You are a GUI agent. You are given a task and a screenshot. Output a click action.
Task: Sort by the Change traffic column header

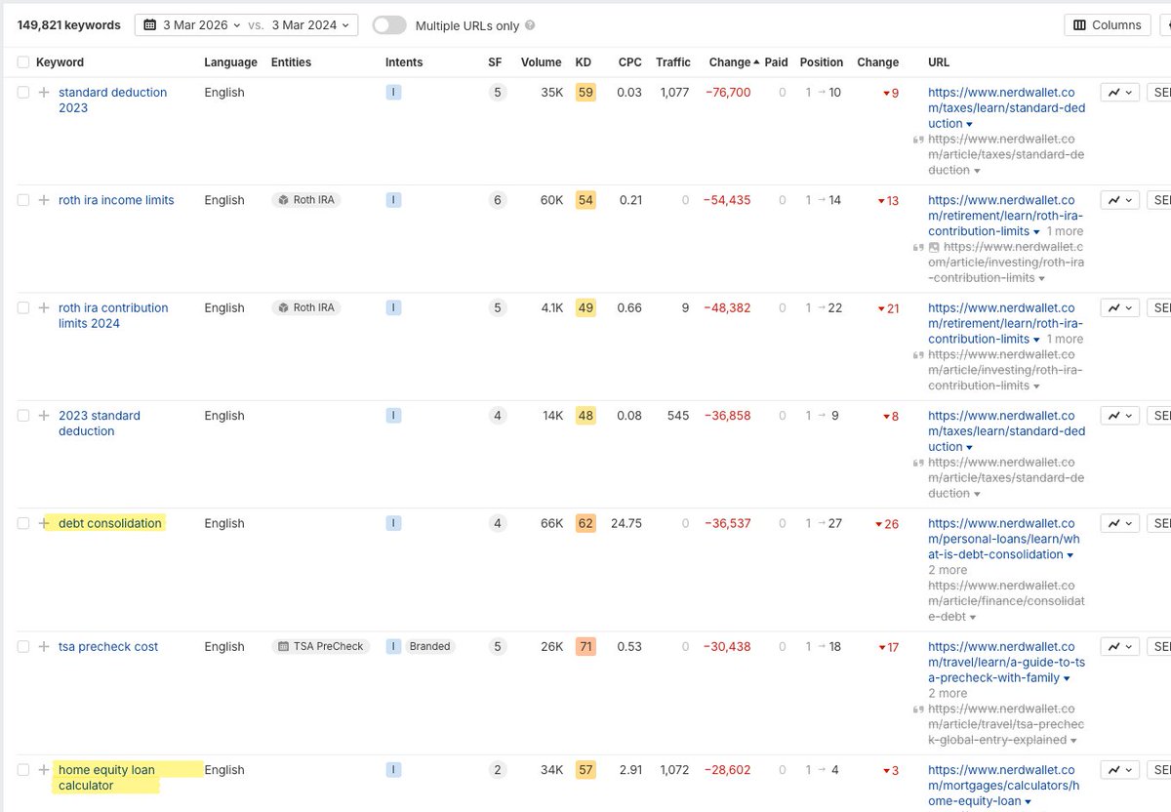click(733, 62)
